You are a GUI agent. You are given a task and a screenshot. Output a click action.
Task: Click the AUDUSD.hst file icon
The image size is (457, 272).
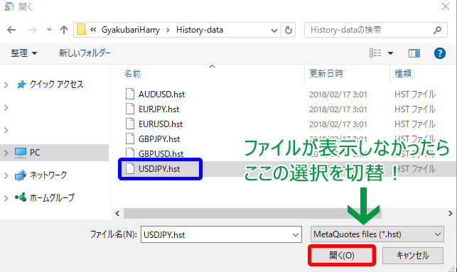(x=130, y=94)
